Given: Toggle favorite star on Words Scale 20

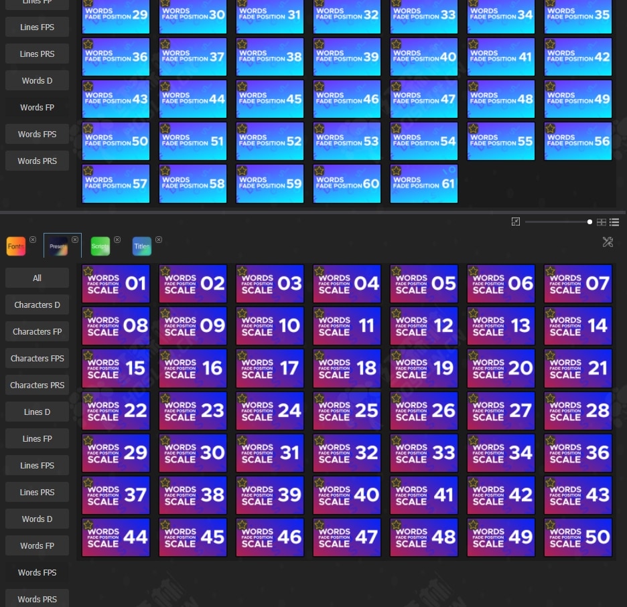Looking at the screenshot, I should (473, 355).
